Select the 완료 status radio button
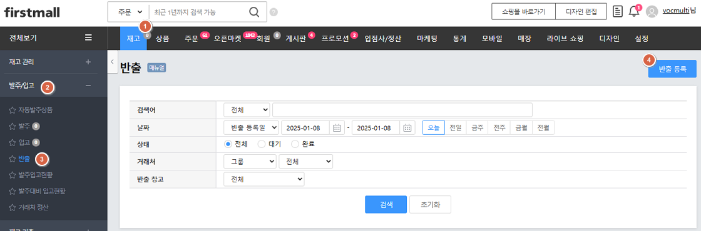The image size is (701, 231). click(x=295, y=144)
